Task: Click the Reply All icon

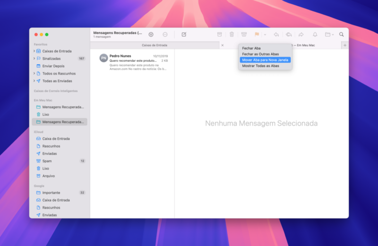Action: click(289, 34)
